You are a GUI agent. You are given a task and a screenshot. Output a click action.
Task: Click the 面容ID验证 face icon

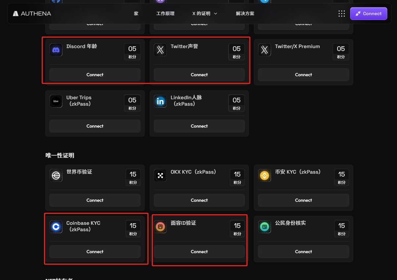160,227
